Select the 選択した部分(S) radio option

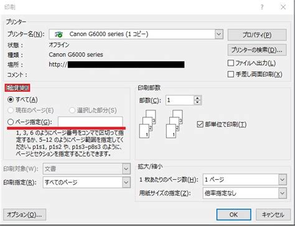(x=72, y=110)
